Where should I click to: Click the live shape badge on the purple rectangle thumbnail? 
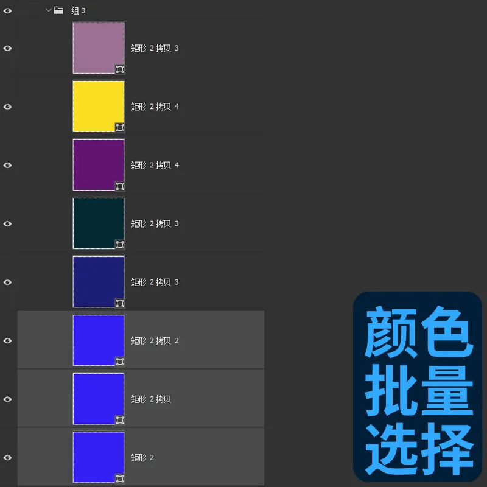[x=119, y=186]
